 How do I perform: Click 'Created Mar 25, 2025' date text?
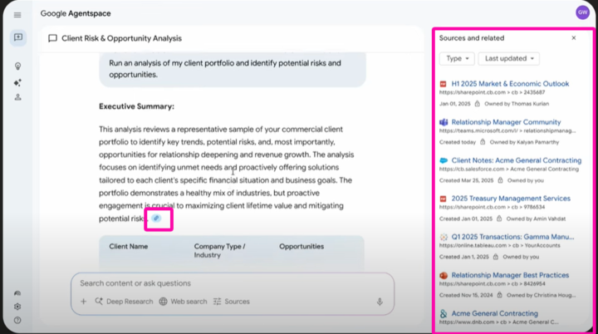(x=466, y=180)
